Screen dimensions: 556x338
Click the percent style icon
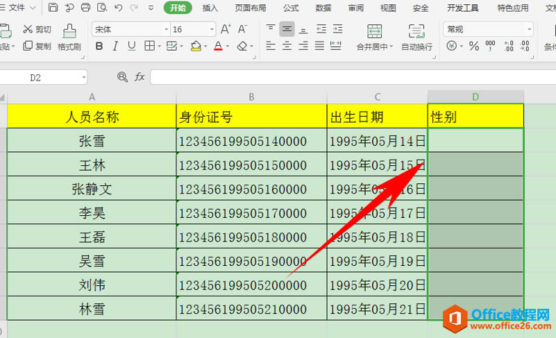474,47
